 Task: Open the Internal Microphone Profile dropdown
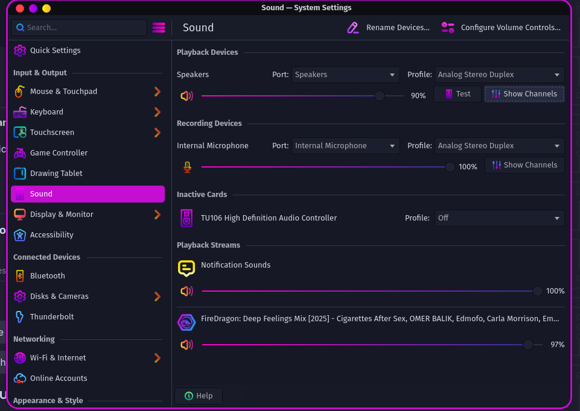[x=499, y=146]
